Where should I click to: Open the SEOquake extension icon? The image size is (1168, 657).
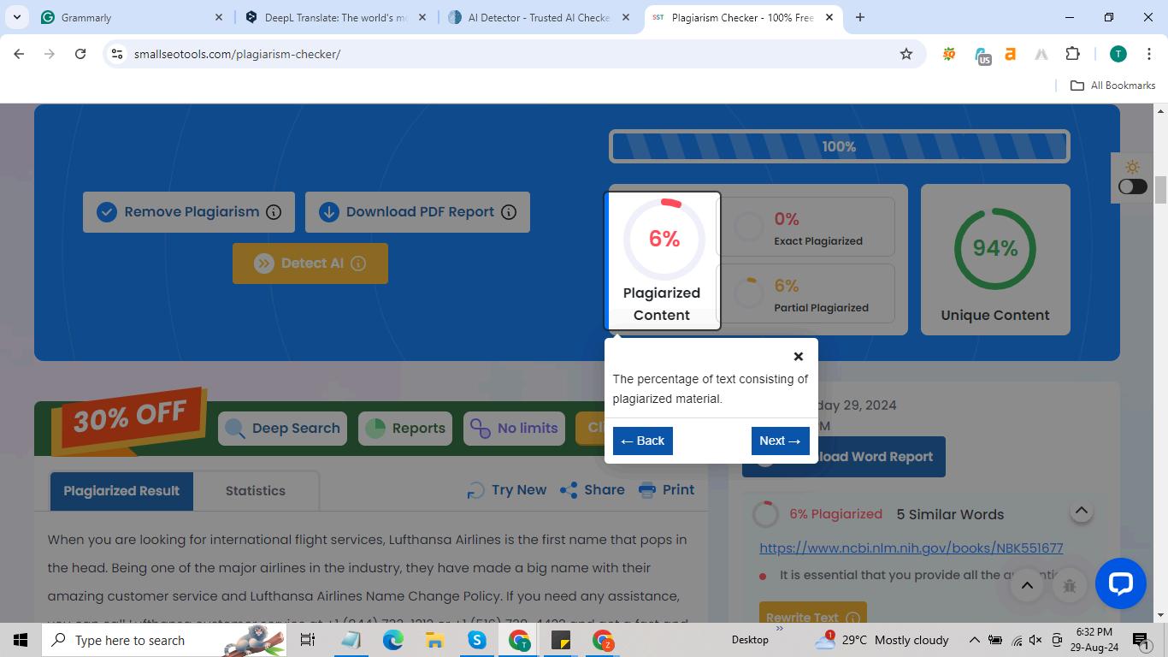(x=948, y=54)
